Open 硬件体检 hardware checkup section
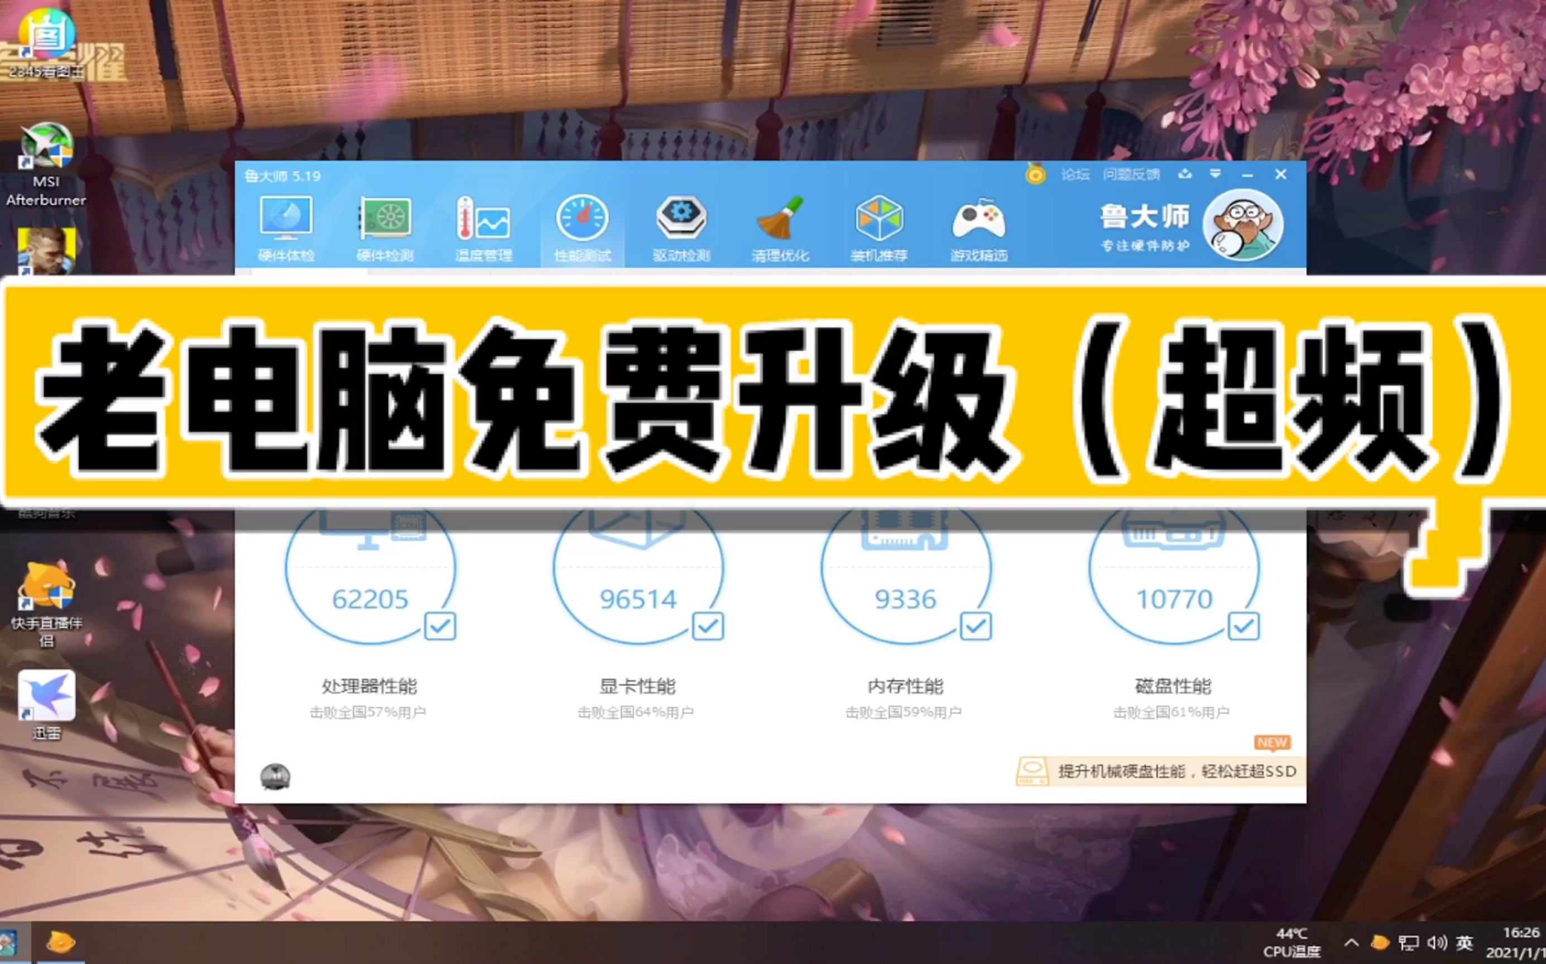The height and width of the screenshot is (964, 1546). click(286, 229)
